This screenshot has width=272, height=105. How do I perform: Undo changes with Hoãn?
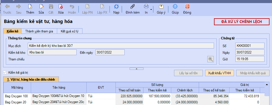point(72,9)
